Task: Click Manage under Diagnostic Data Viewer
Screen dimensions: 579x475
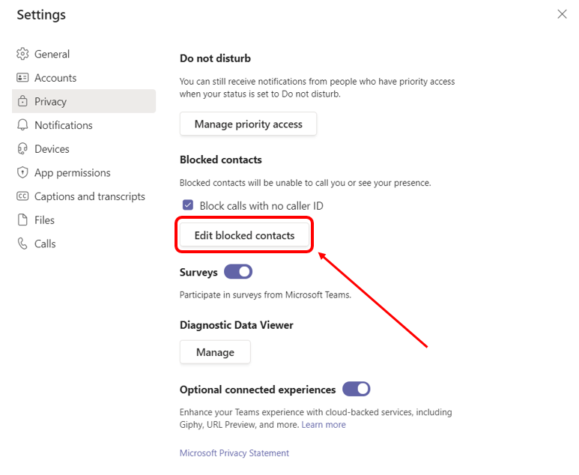Action: [215, 352]
